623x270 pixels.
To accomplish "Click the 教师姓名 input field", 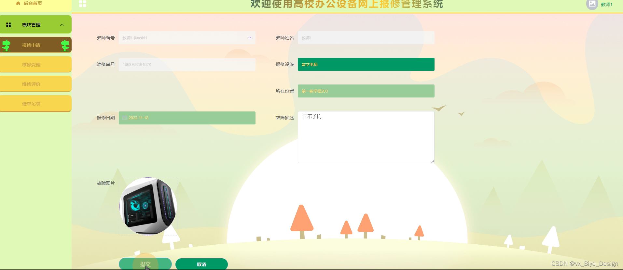I will pos(366,38).
